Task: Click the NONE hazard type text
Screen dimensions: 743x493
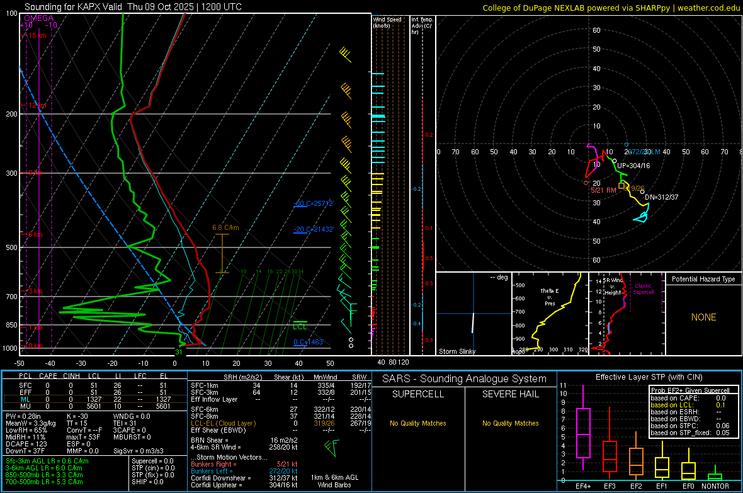Action: coord(703,317)
